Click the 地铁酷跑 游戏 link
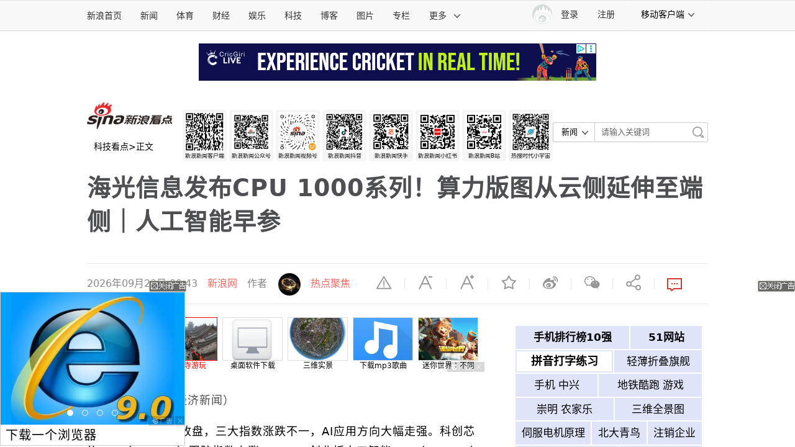This screenshot has width=795, height=447. [x=650, y=385]
